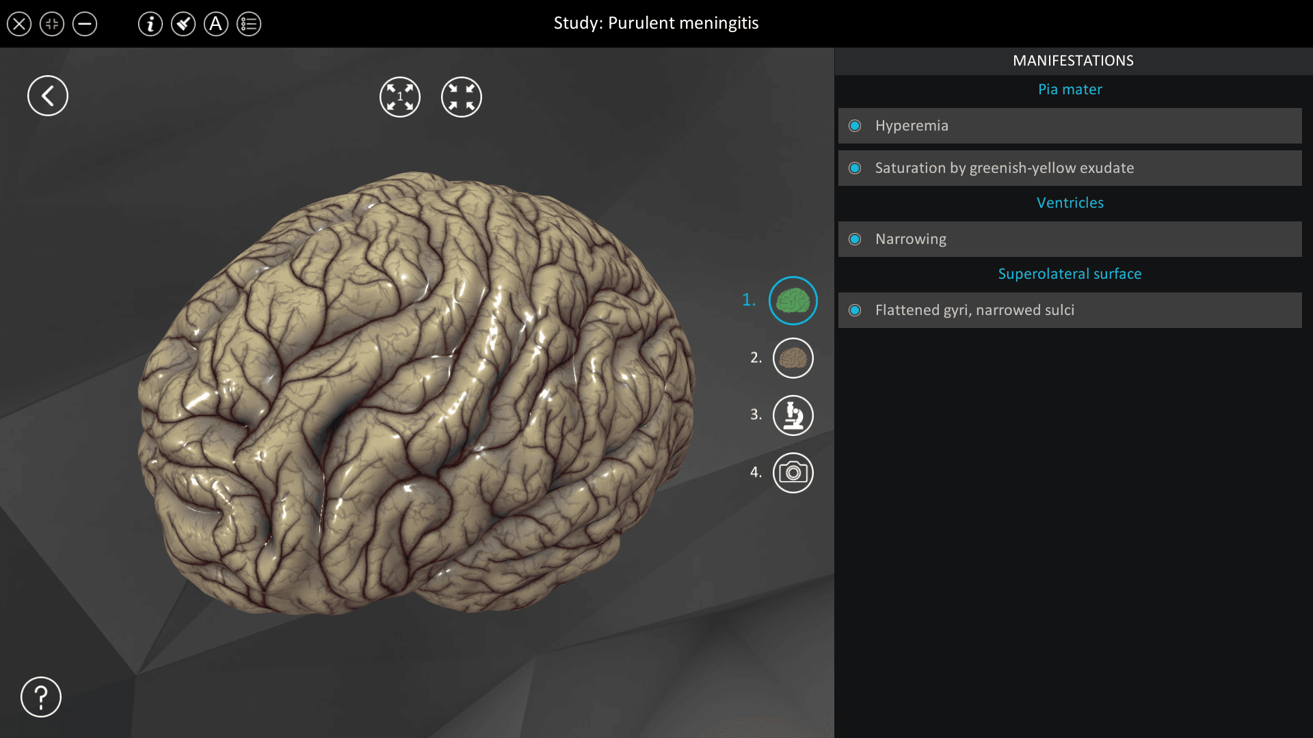The height and width of the screenshot is (738, 1313).
Task: Open view 4 camera photo icon
Action: point(793,473)
